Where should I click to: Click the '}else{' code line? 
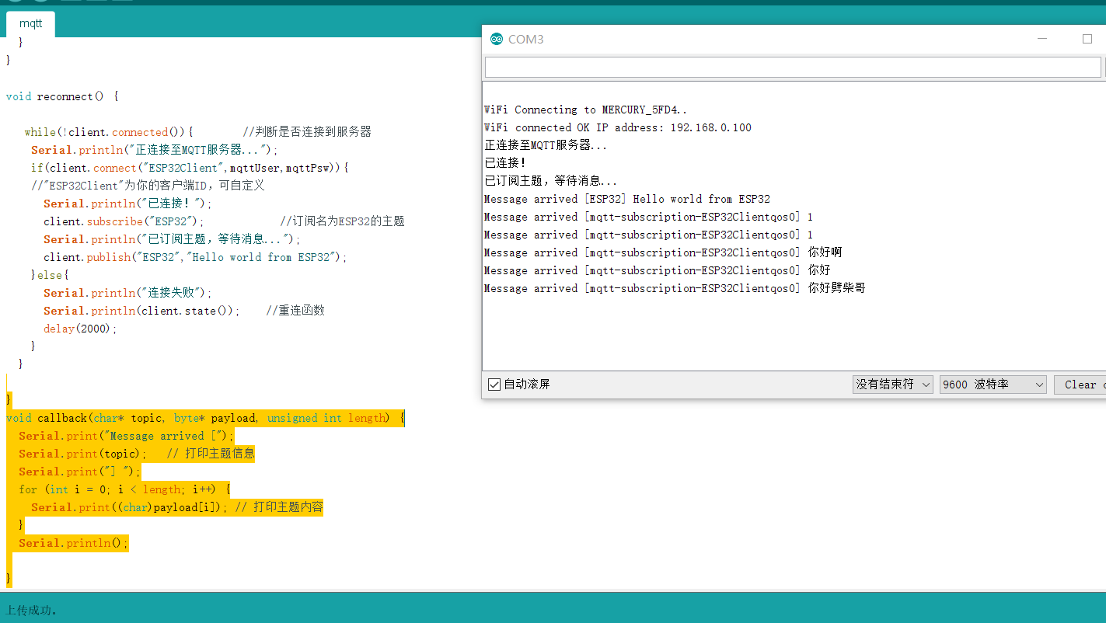click(51, 275)
